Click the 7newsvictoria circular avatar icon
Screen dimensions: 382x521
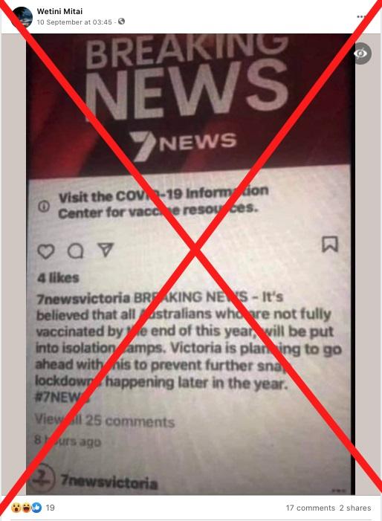(x=43, y=479)
